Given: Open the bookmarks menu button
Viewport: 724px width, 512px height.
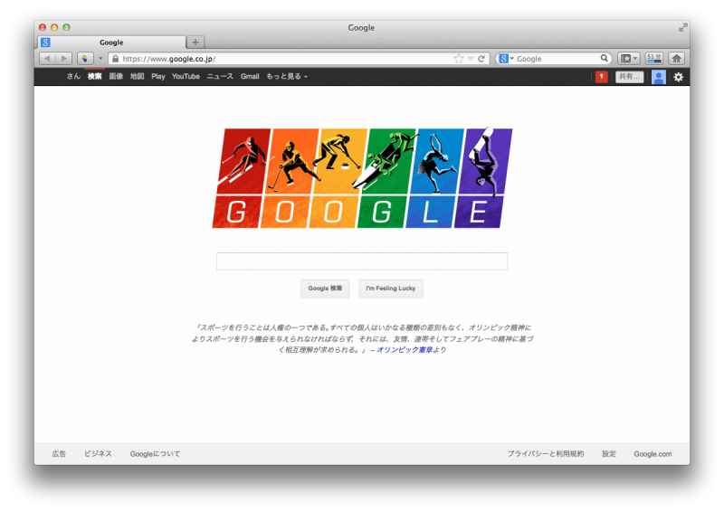Looking at the screenshot, I should click(629, 59).
